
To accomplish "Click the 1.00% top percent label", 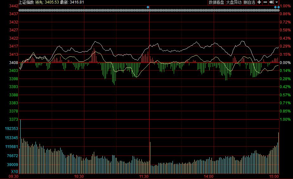I will coord(285,6).
